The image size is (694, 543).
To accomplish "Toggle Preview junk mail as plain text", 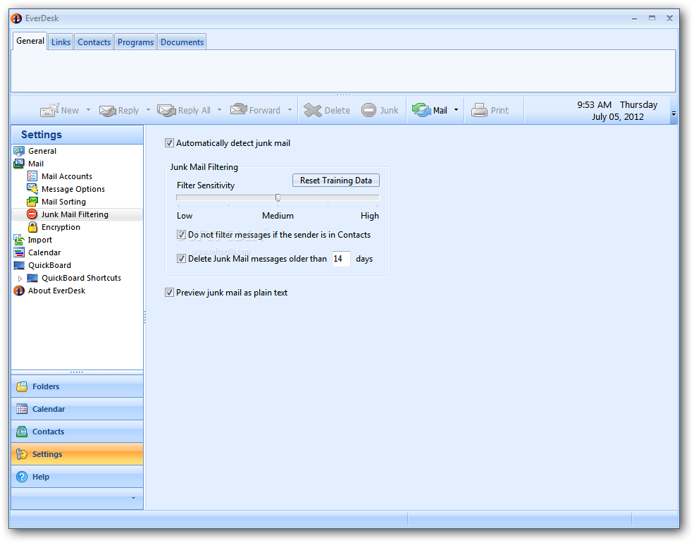I will (169, 293).
